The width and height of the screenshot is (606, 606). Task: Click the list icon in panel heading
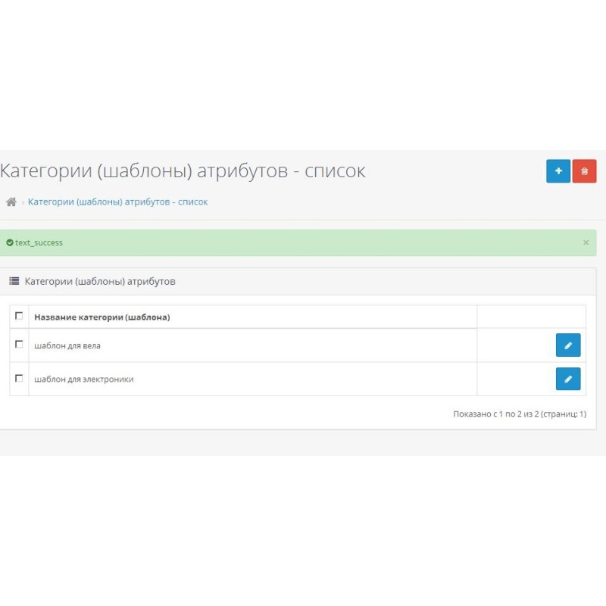coord(14,281)
